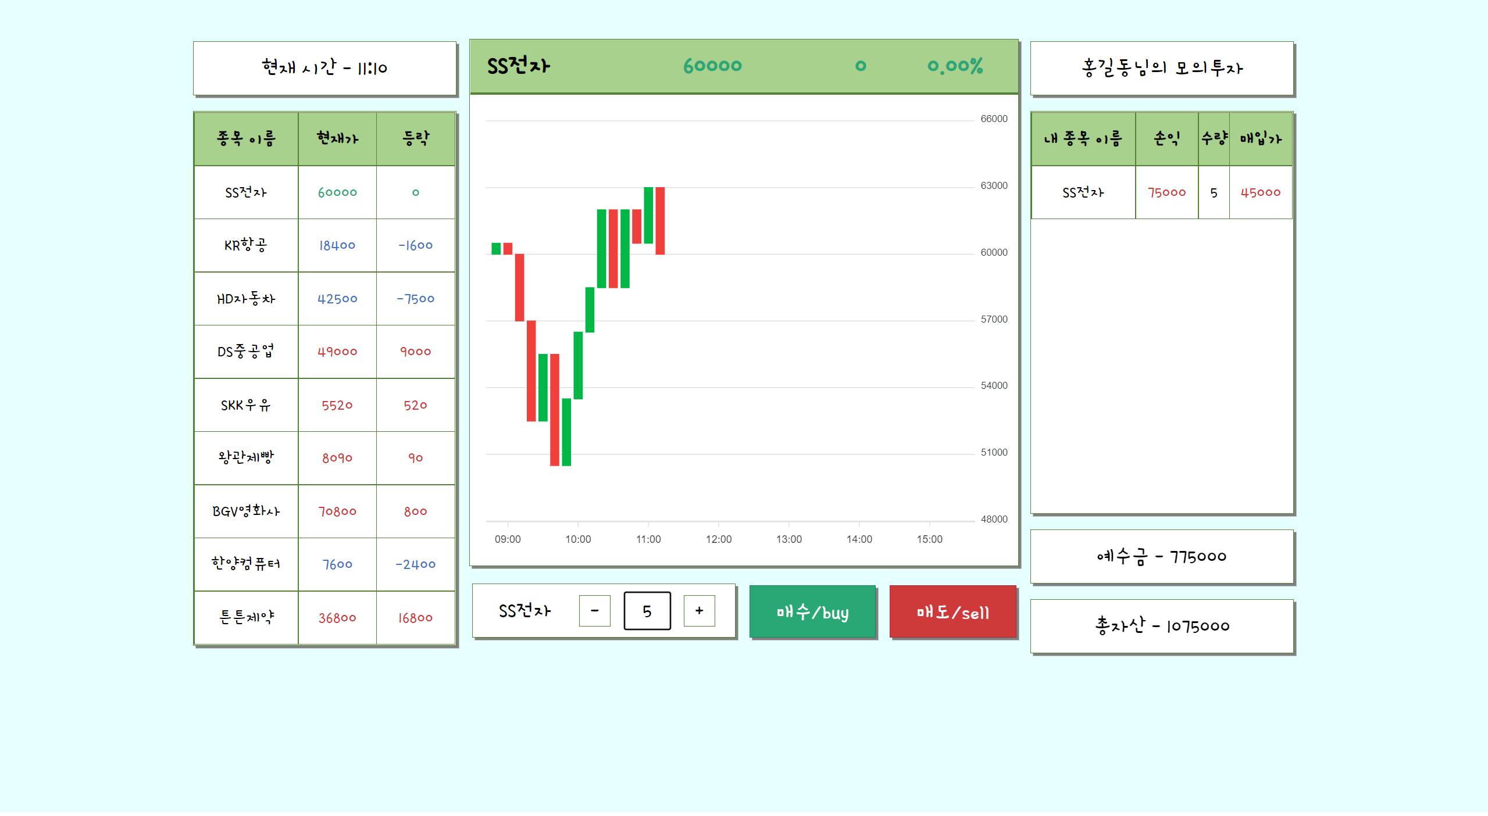Viewport: 1488px width, 816px height.
Task: Click the 매수/buy button
Action: pos(812,611)
